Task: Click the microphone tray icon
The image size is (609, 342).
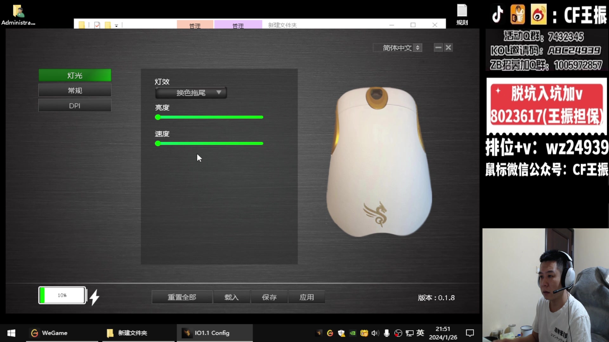Action: click(387, 333)
